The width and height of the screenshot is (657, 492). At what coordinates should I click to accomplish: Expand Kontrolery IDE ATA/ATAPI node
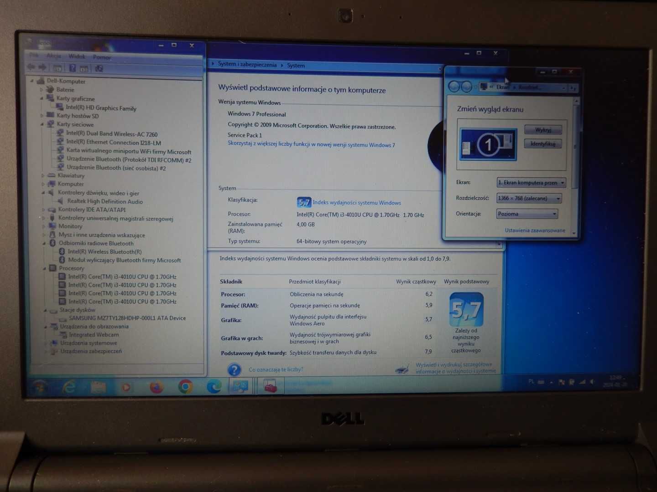(x=43, y=210)
